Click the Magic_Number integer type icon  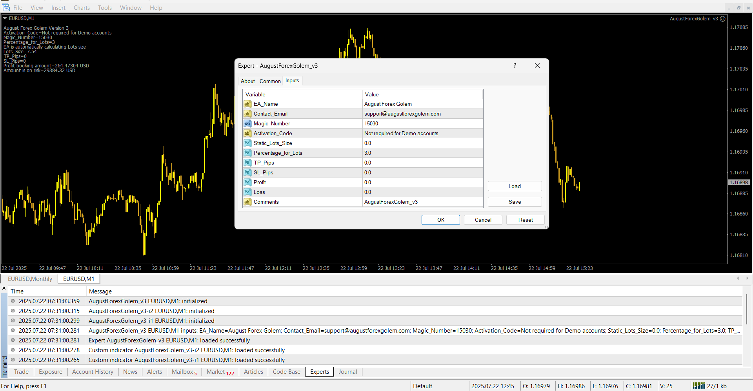point(247,123)
